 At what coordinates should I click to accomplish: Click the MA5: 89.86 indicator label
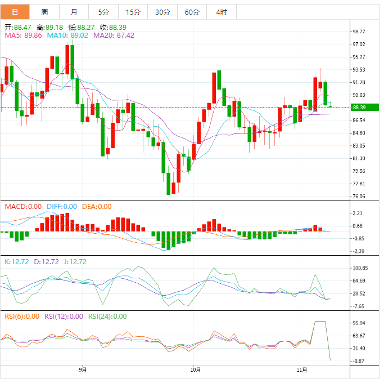[23, 35]
